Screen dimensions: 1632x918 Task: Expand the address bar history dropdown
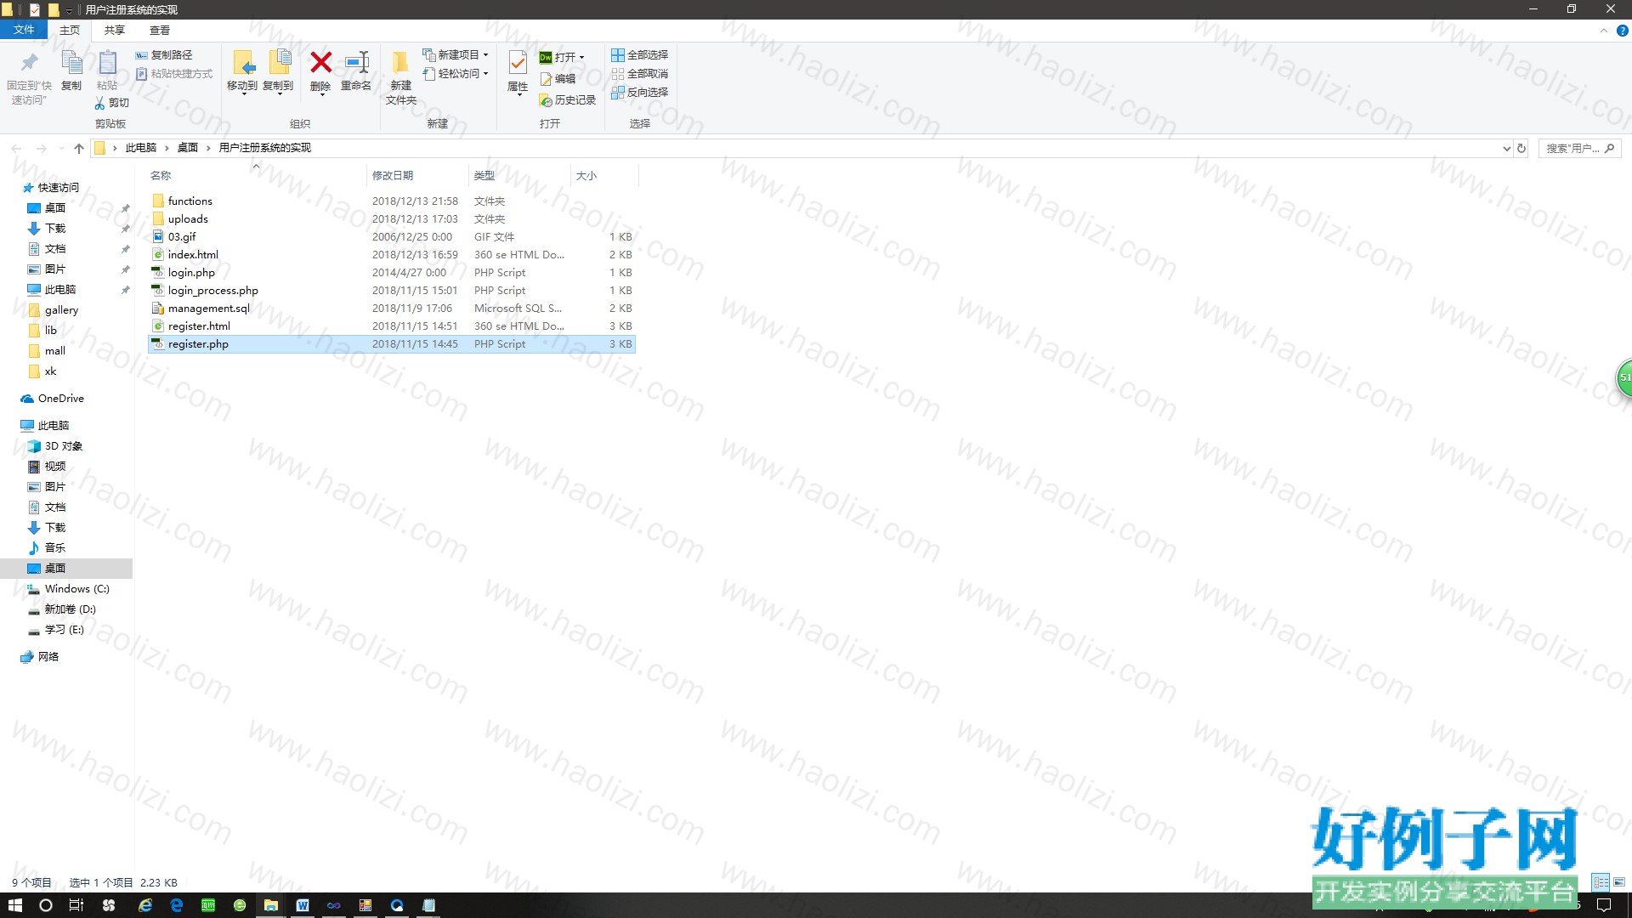[1507, 148]
